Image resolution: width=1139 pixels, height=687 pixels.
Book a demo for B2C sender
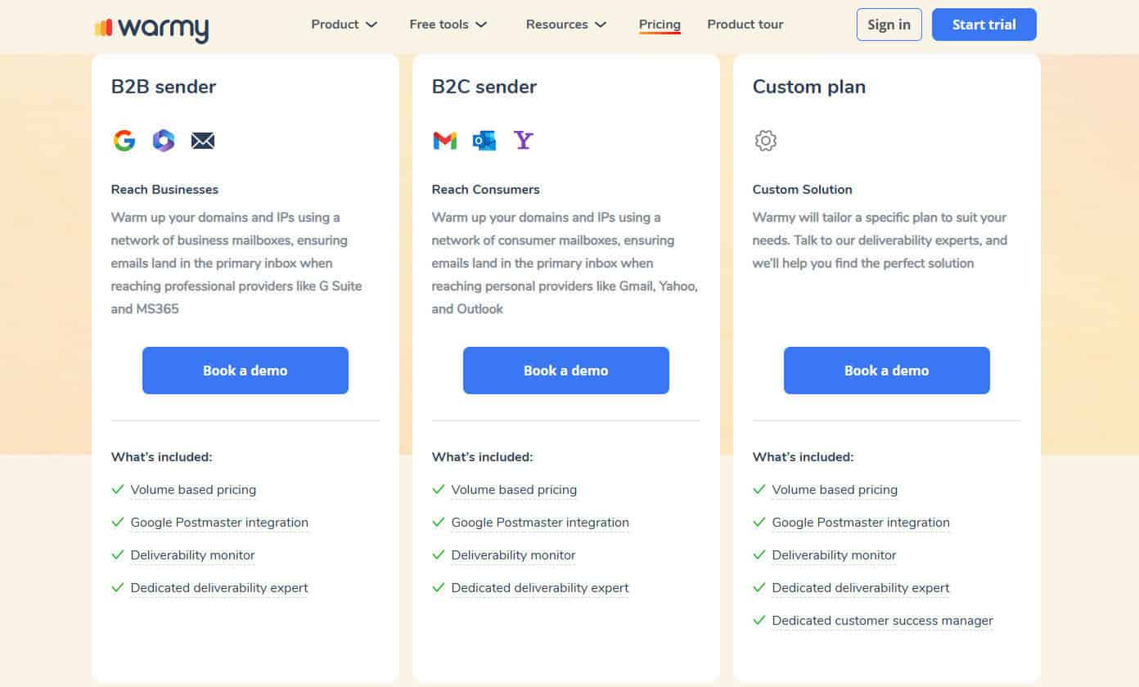[x=566, y=370]
